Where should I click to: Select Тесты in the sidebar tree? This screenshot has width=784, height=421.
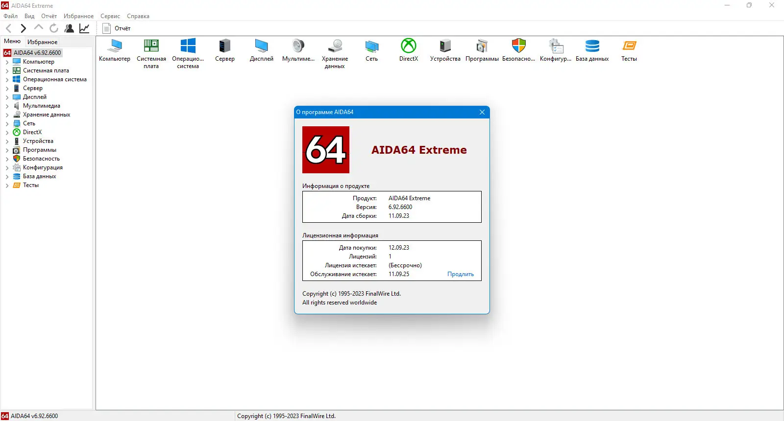[31, 185]
